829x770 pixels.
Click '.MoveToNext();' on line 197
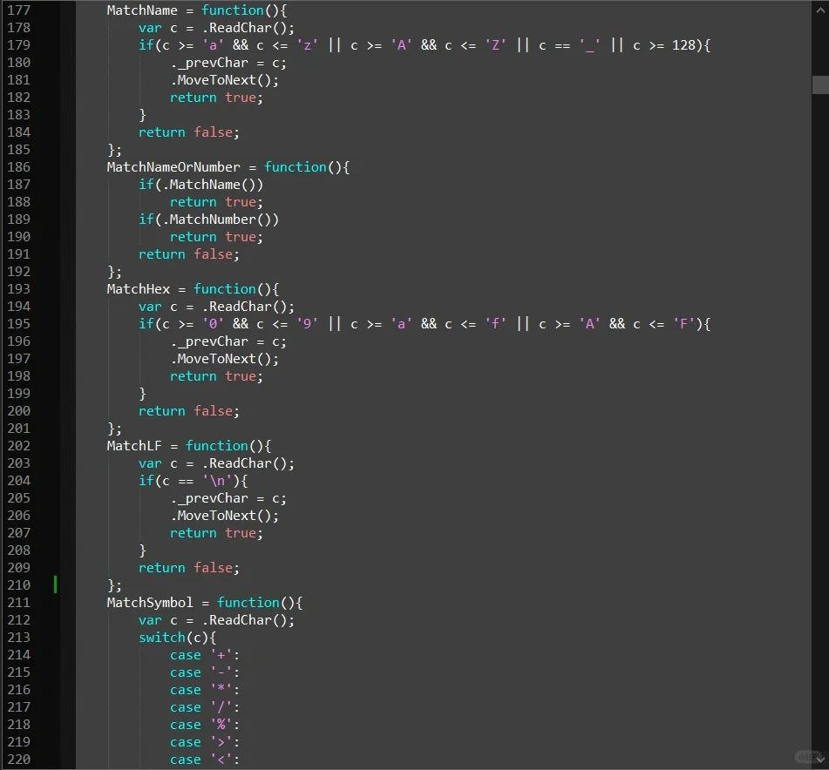[x=224, y=359]
